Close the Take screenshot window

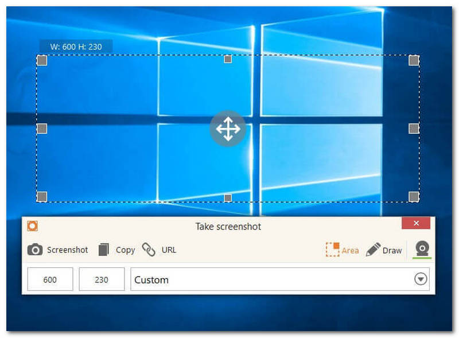point(416,223)
